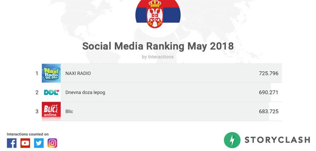Screen dimensions: 316x151
Task: Click the Twitter bird icon
Action: point(39,143)
